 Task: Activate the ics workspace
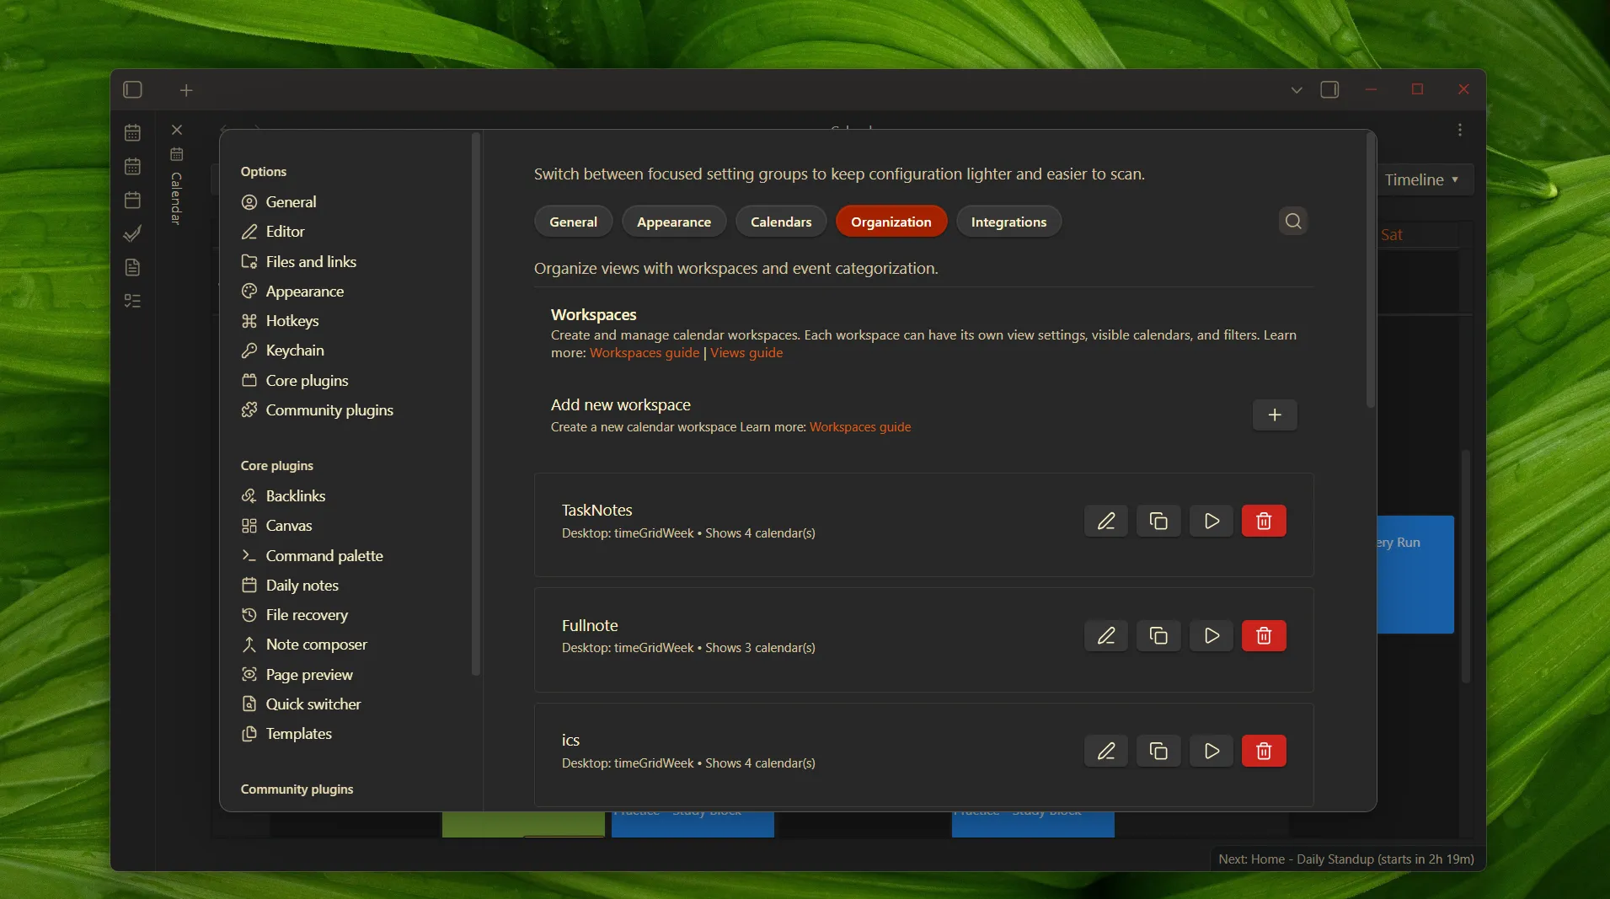click(1212, 751)
